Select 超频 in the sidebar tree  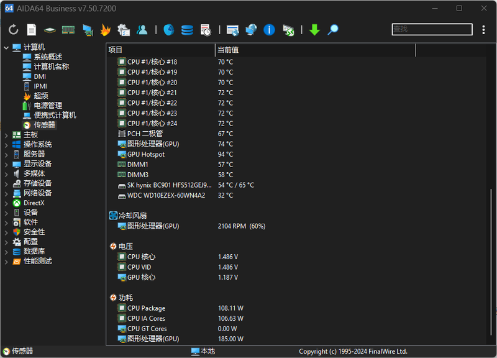[40, 96]
